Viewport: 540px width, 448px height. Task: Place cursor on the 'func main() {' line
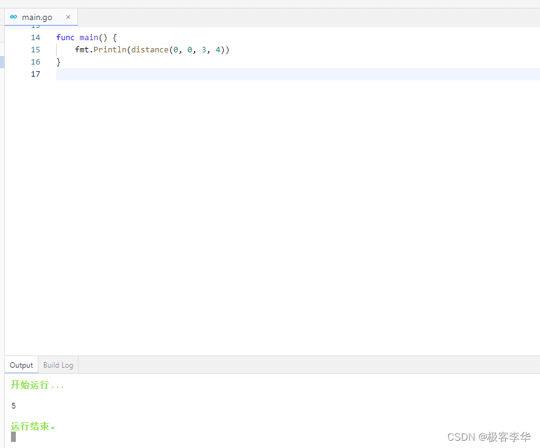[87, 38]
